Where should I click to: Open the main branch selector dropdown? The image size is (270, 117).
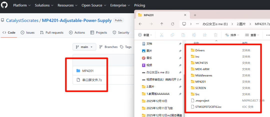click(x=84, y=47)
